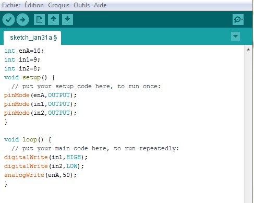This screenshot has height=203, width=254.
Task: Open the Aide menu
Action: 100,5
